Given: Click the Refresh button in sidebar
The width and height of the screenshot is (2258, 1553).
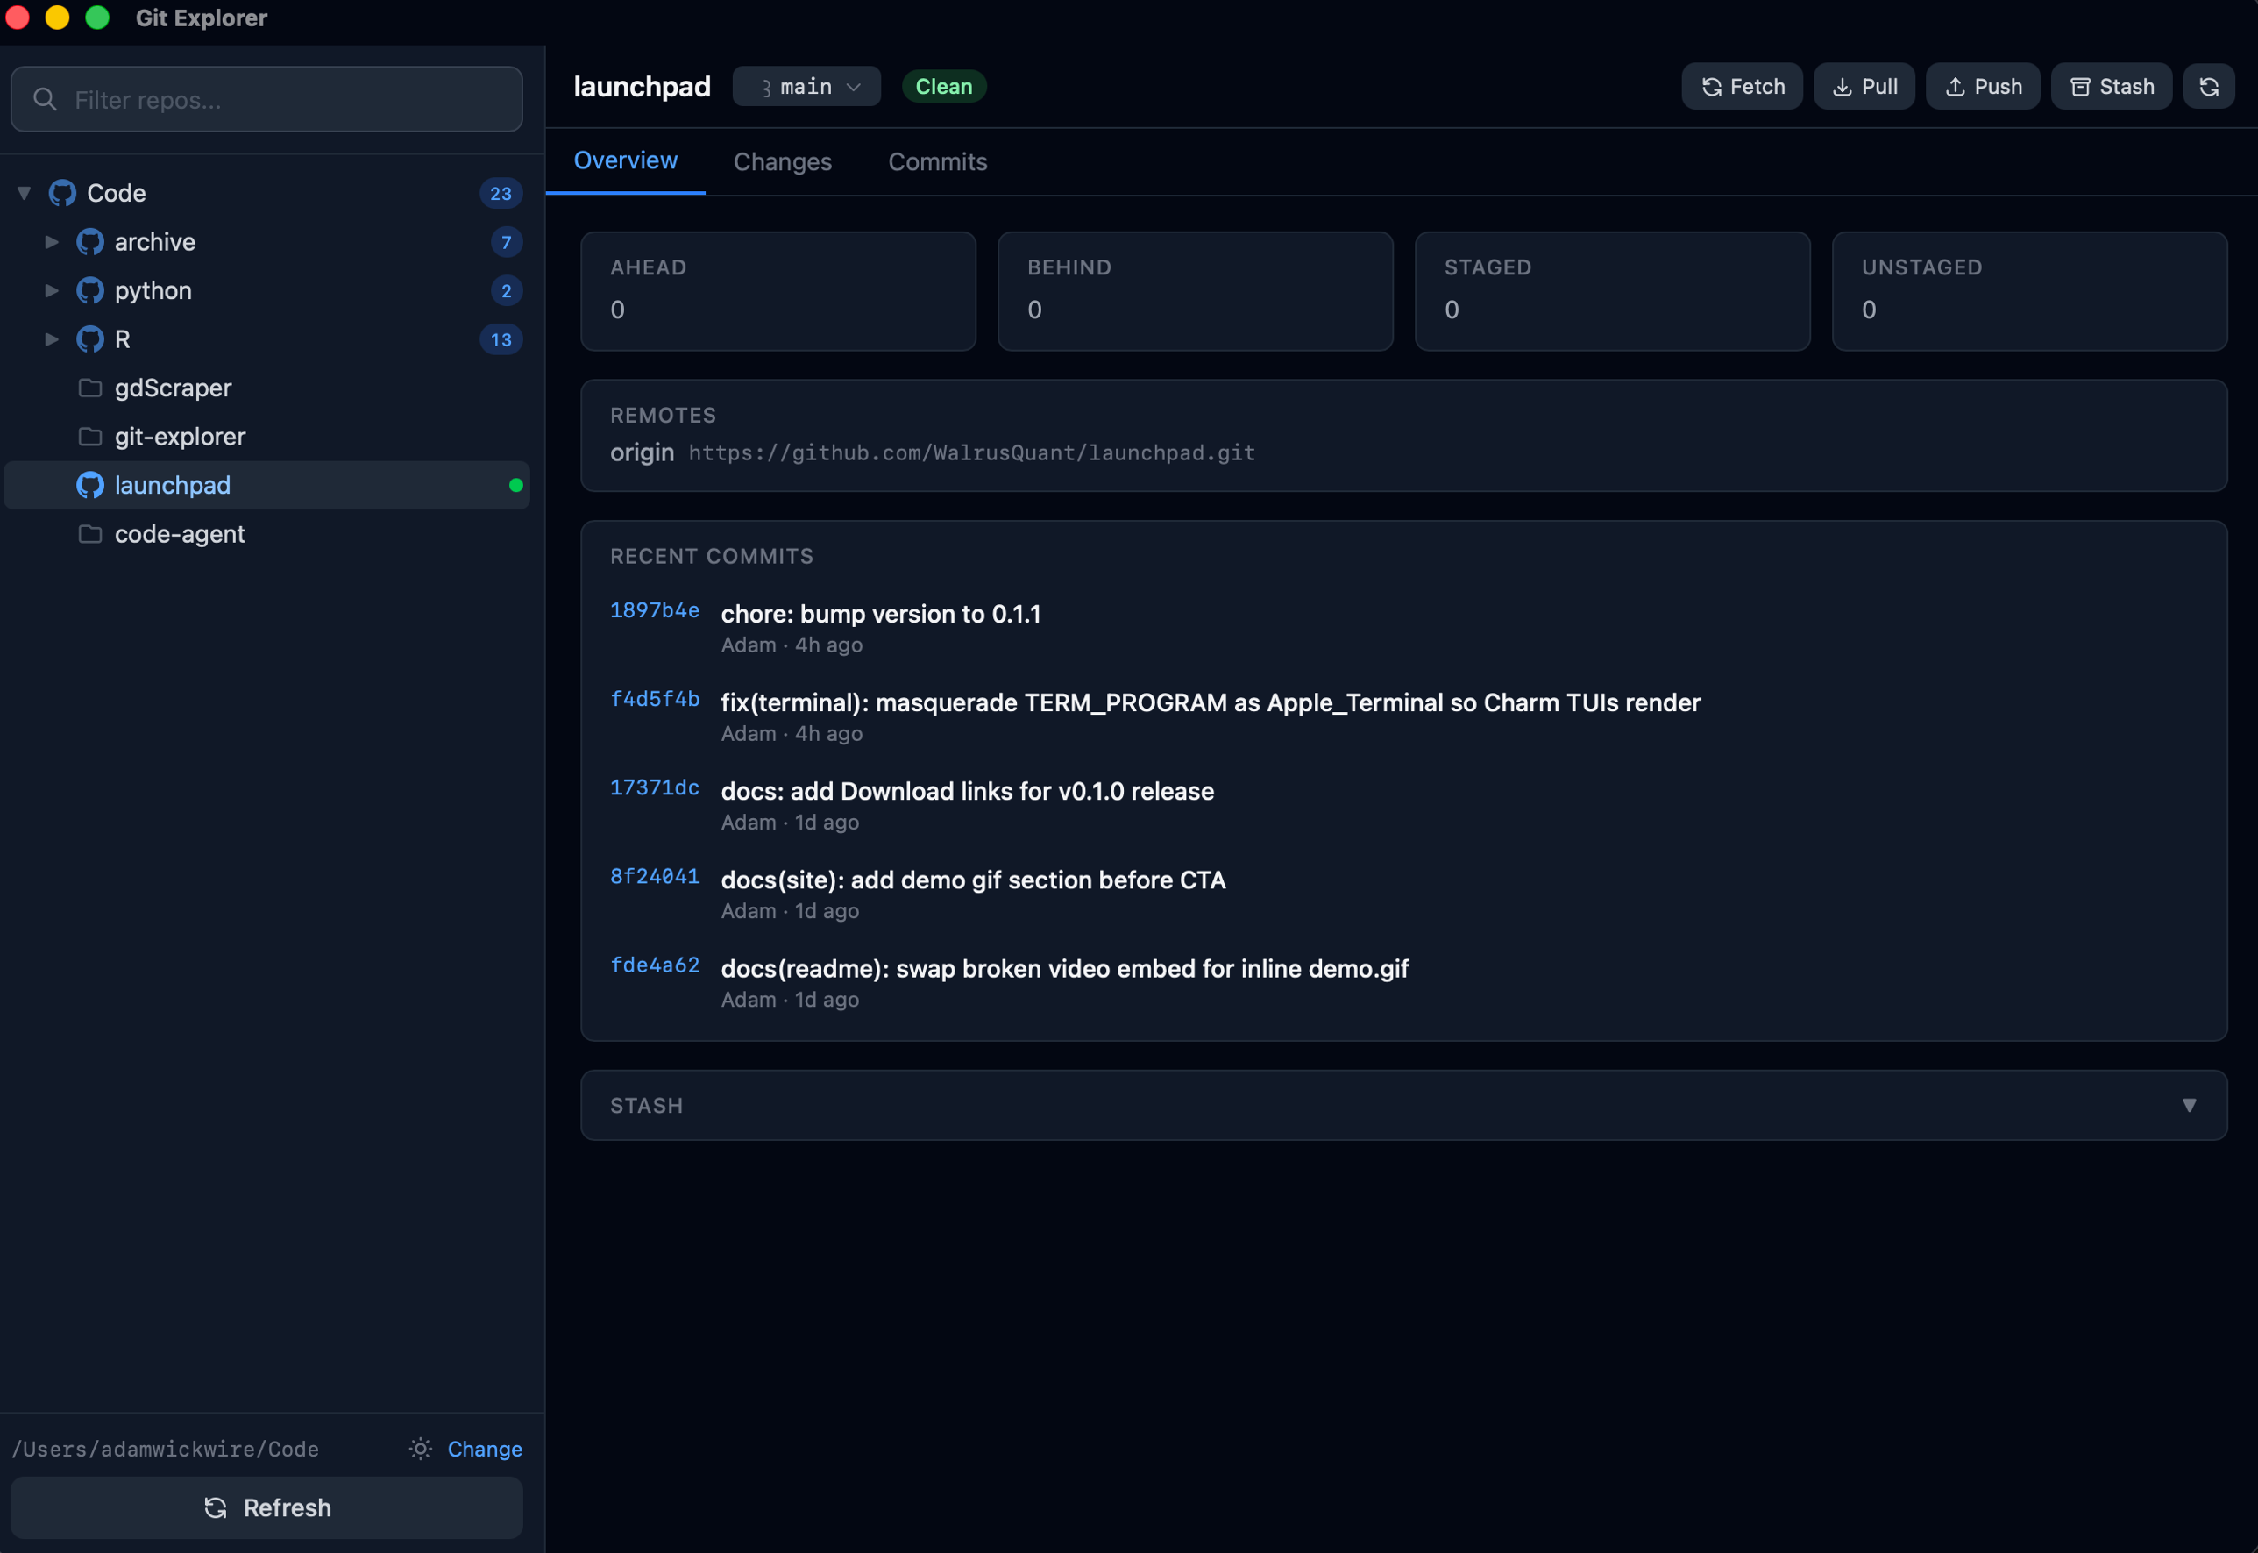Looking at the screenshot, I should coord(266,1507).
